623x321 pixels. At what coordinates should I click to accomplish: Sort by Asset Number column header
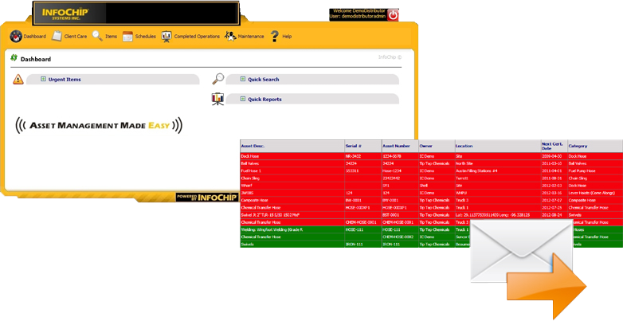pyautogui.click(x=396, y=146)
